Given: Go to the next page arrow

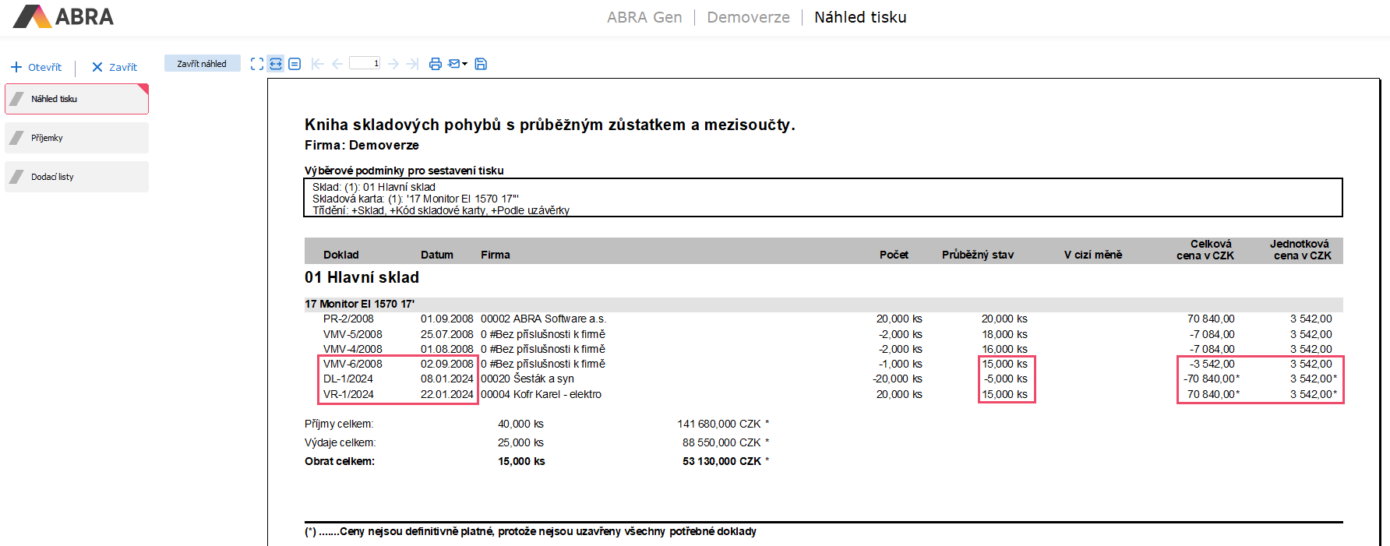Looking at the screenshot, I should click(393, 64).
